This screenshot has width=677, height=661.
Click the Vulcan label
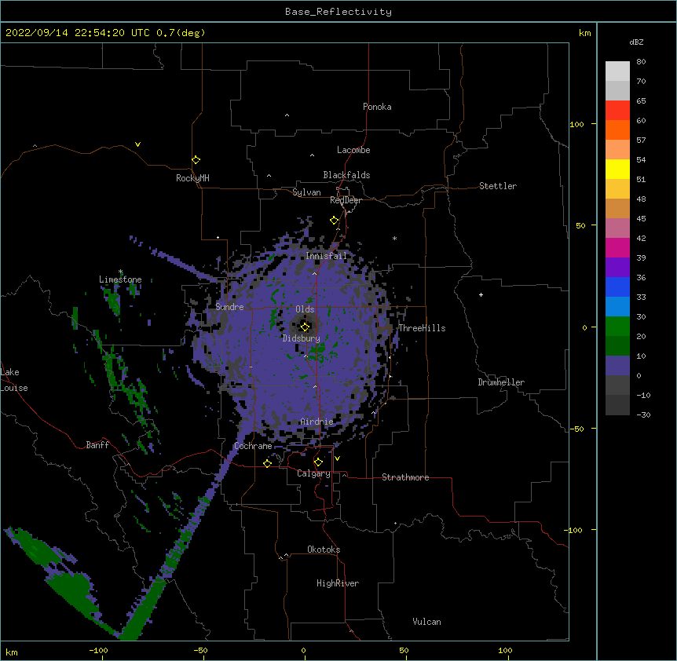(426, 622)
